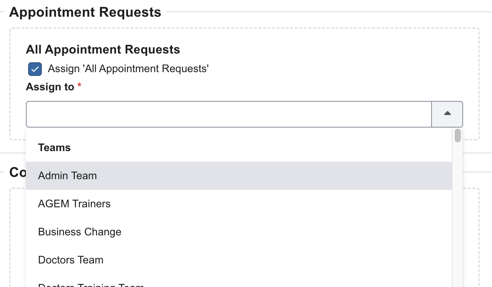Click the dropdown list scrollbar thumb
This screenshot has width=492, height=287.
pos(458,136)
